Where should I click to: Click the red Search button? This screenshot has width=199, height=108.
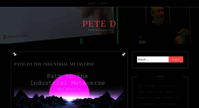(x=176, y=59)
